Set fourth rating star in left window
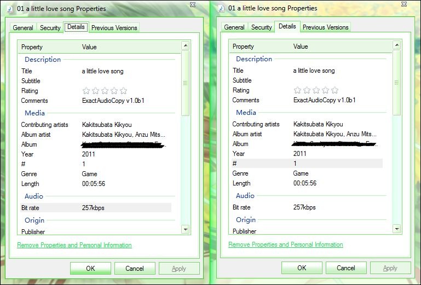Image resolution: width=421 pixels, height=285 pixels. point(114,91)
